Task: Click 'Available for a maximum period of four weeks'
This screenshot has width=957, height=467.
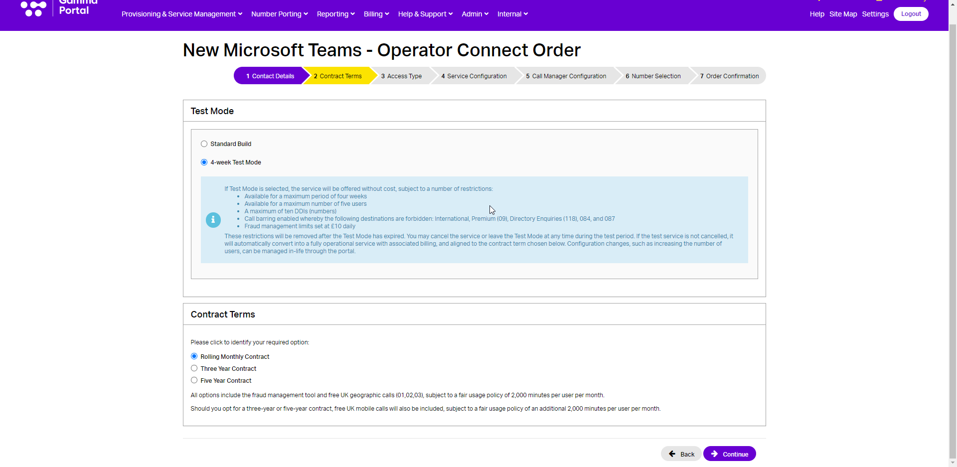Action: tap(306, 196)
